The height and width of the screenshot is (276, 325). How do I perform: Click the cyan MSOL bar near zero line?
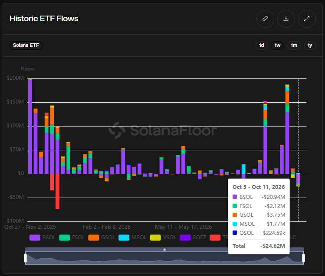click(x=243, y=169)
